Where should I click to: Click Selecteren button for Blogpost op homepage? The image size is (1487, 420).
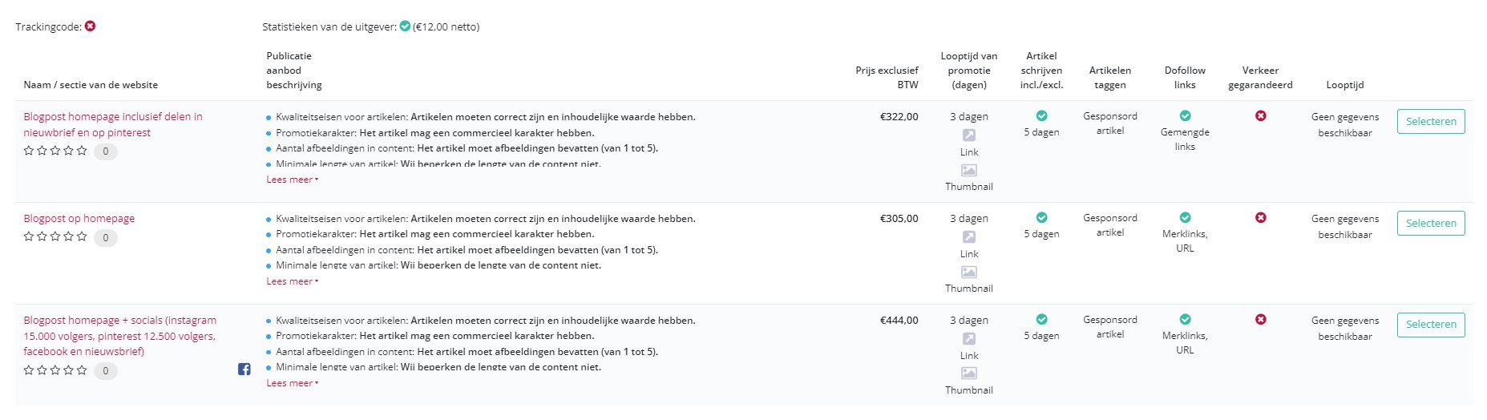click(x=1431, y=223)
